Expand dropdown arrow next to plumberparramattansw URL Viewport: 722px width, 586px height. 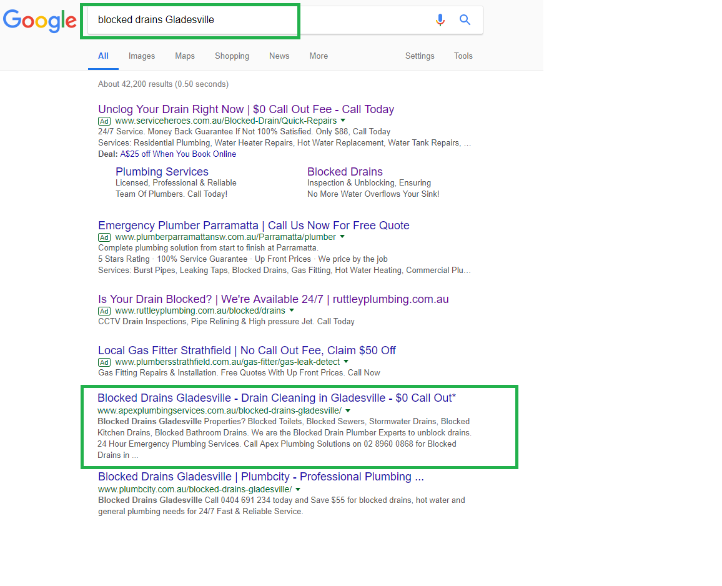tap(342, 237)
